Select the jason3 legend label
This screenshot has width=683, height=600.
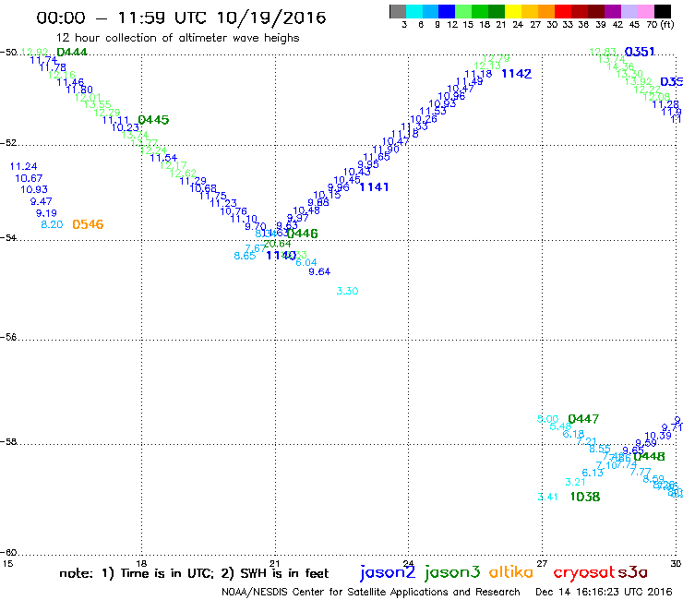coord(452,572)
